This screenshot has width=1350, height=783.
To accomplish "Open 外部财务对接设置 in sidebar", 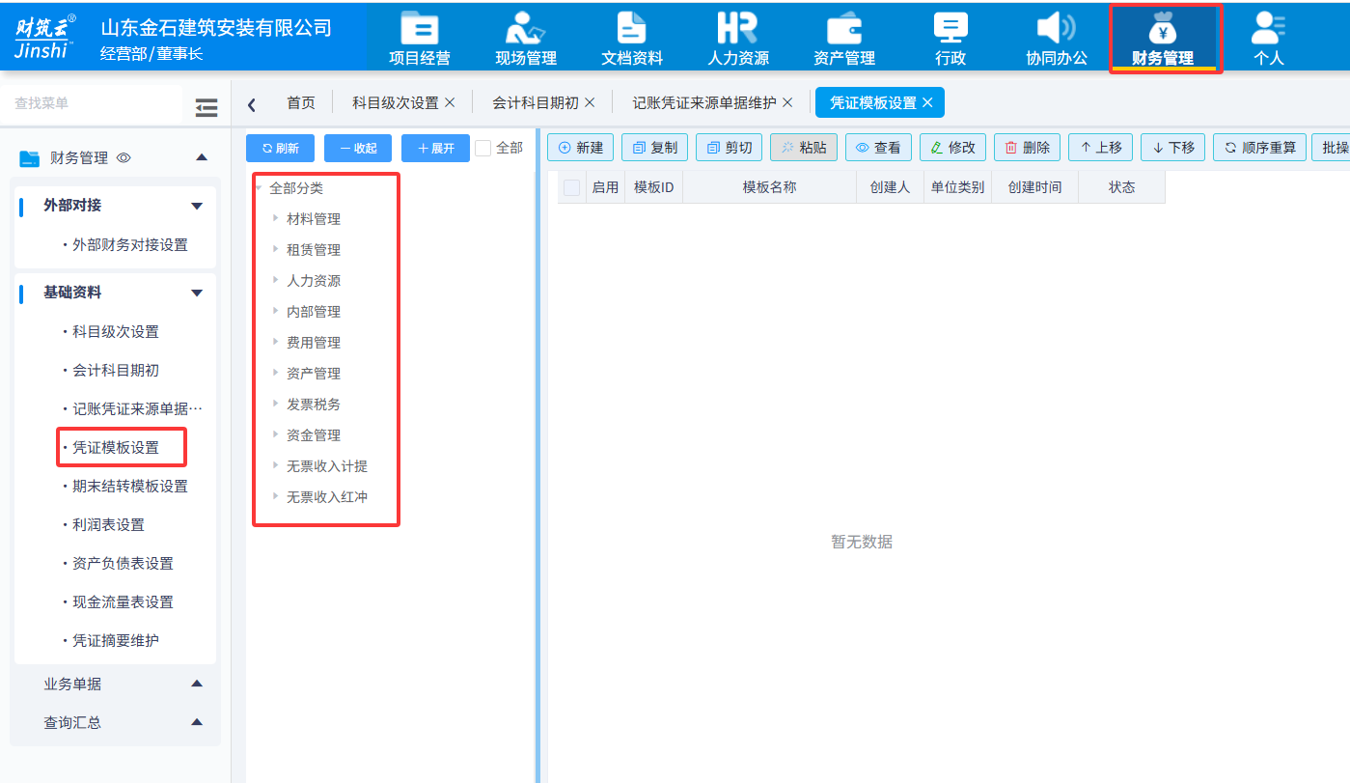I will click(x=130, y=245).
